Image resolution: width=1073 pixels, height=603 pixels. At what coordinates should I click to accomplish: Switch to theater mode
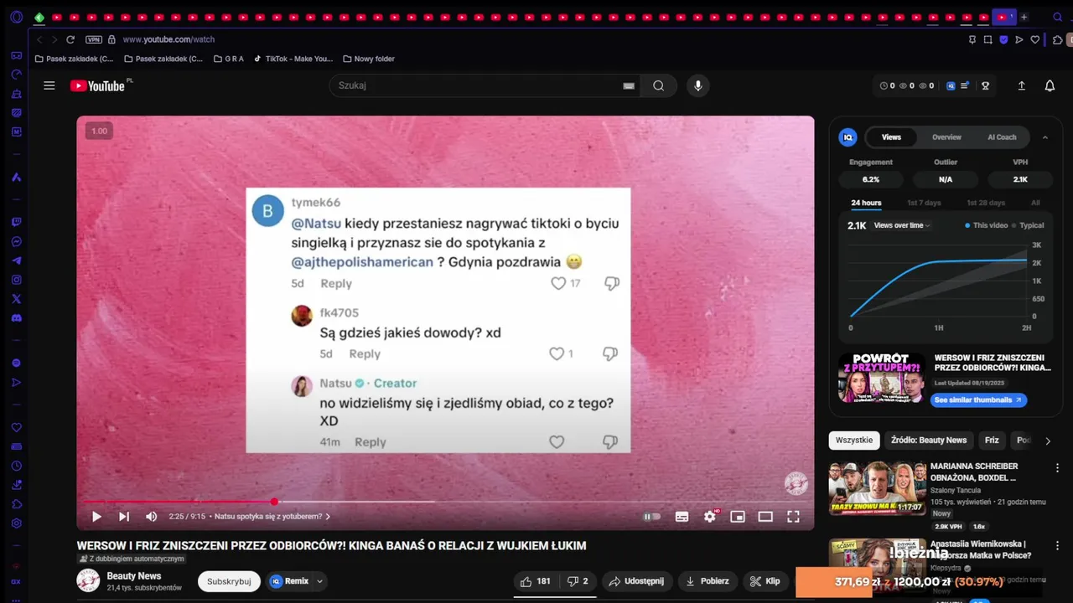point(765,517)
